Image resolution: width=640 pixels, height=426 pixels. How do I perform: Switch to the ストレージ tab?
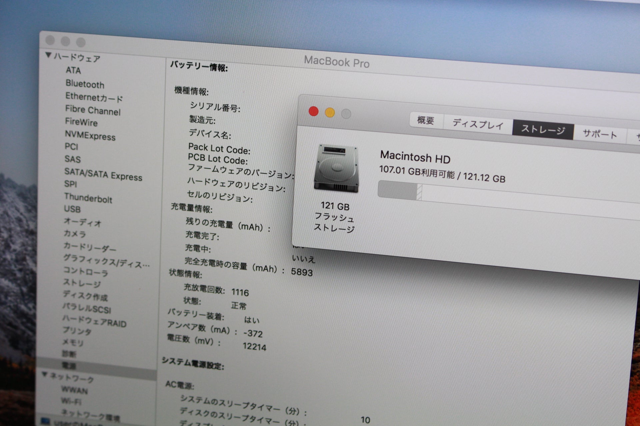[543, 129]
